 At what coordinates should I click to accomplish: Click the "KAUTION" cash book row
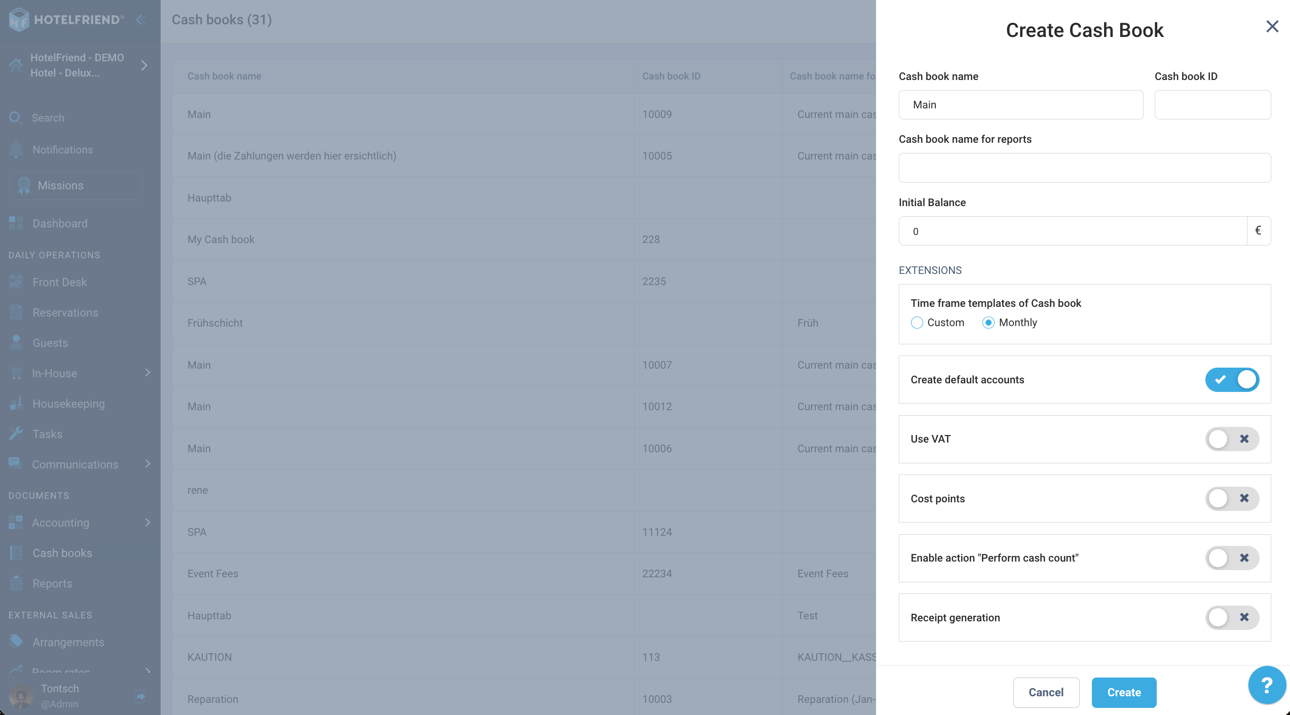[523, 657]
